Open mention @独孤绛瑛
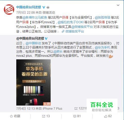 (x=103, y=18)
